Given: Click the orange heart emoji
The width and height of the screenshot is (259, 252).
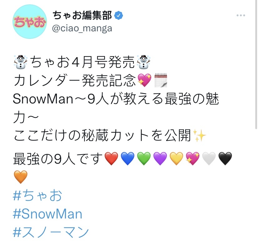Looking at the screenshot, I should tap(21, 177).
